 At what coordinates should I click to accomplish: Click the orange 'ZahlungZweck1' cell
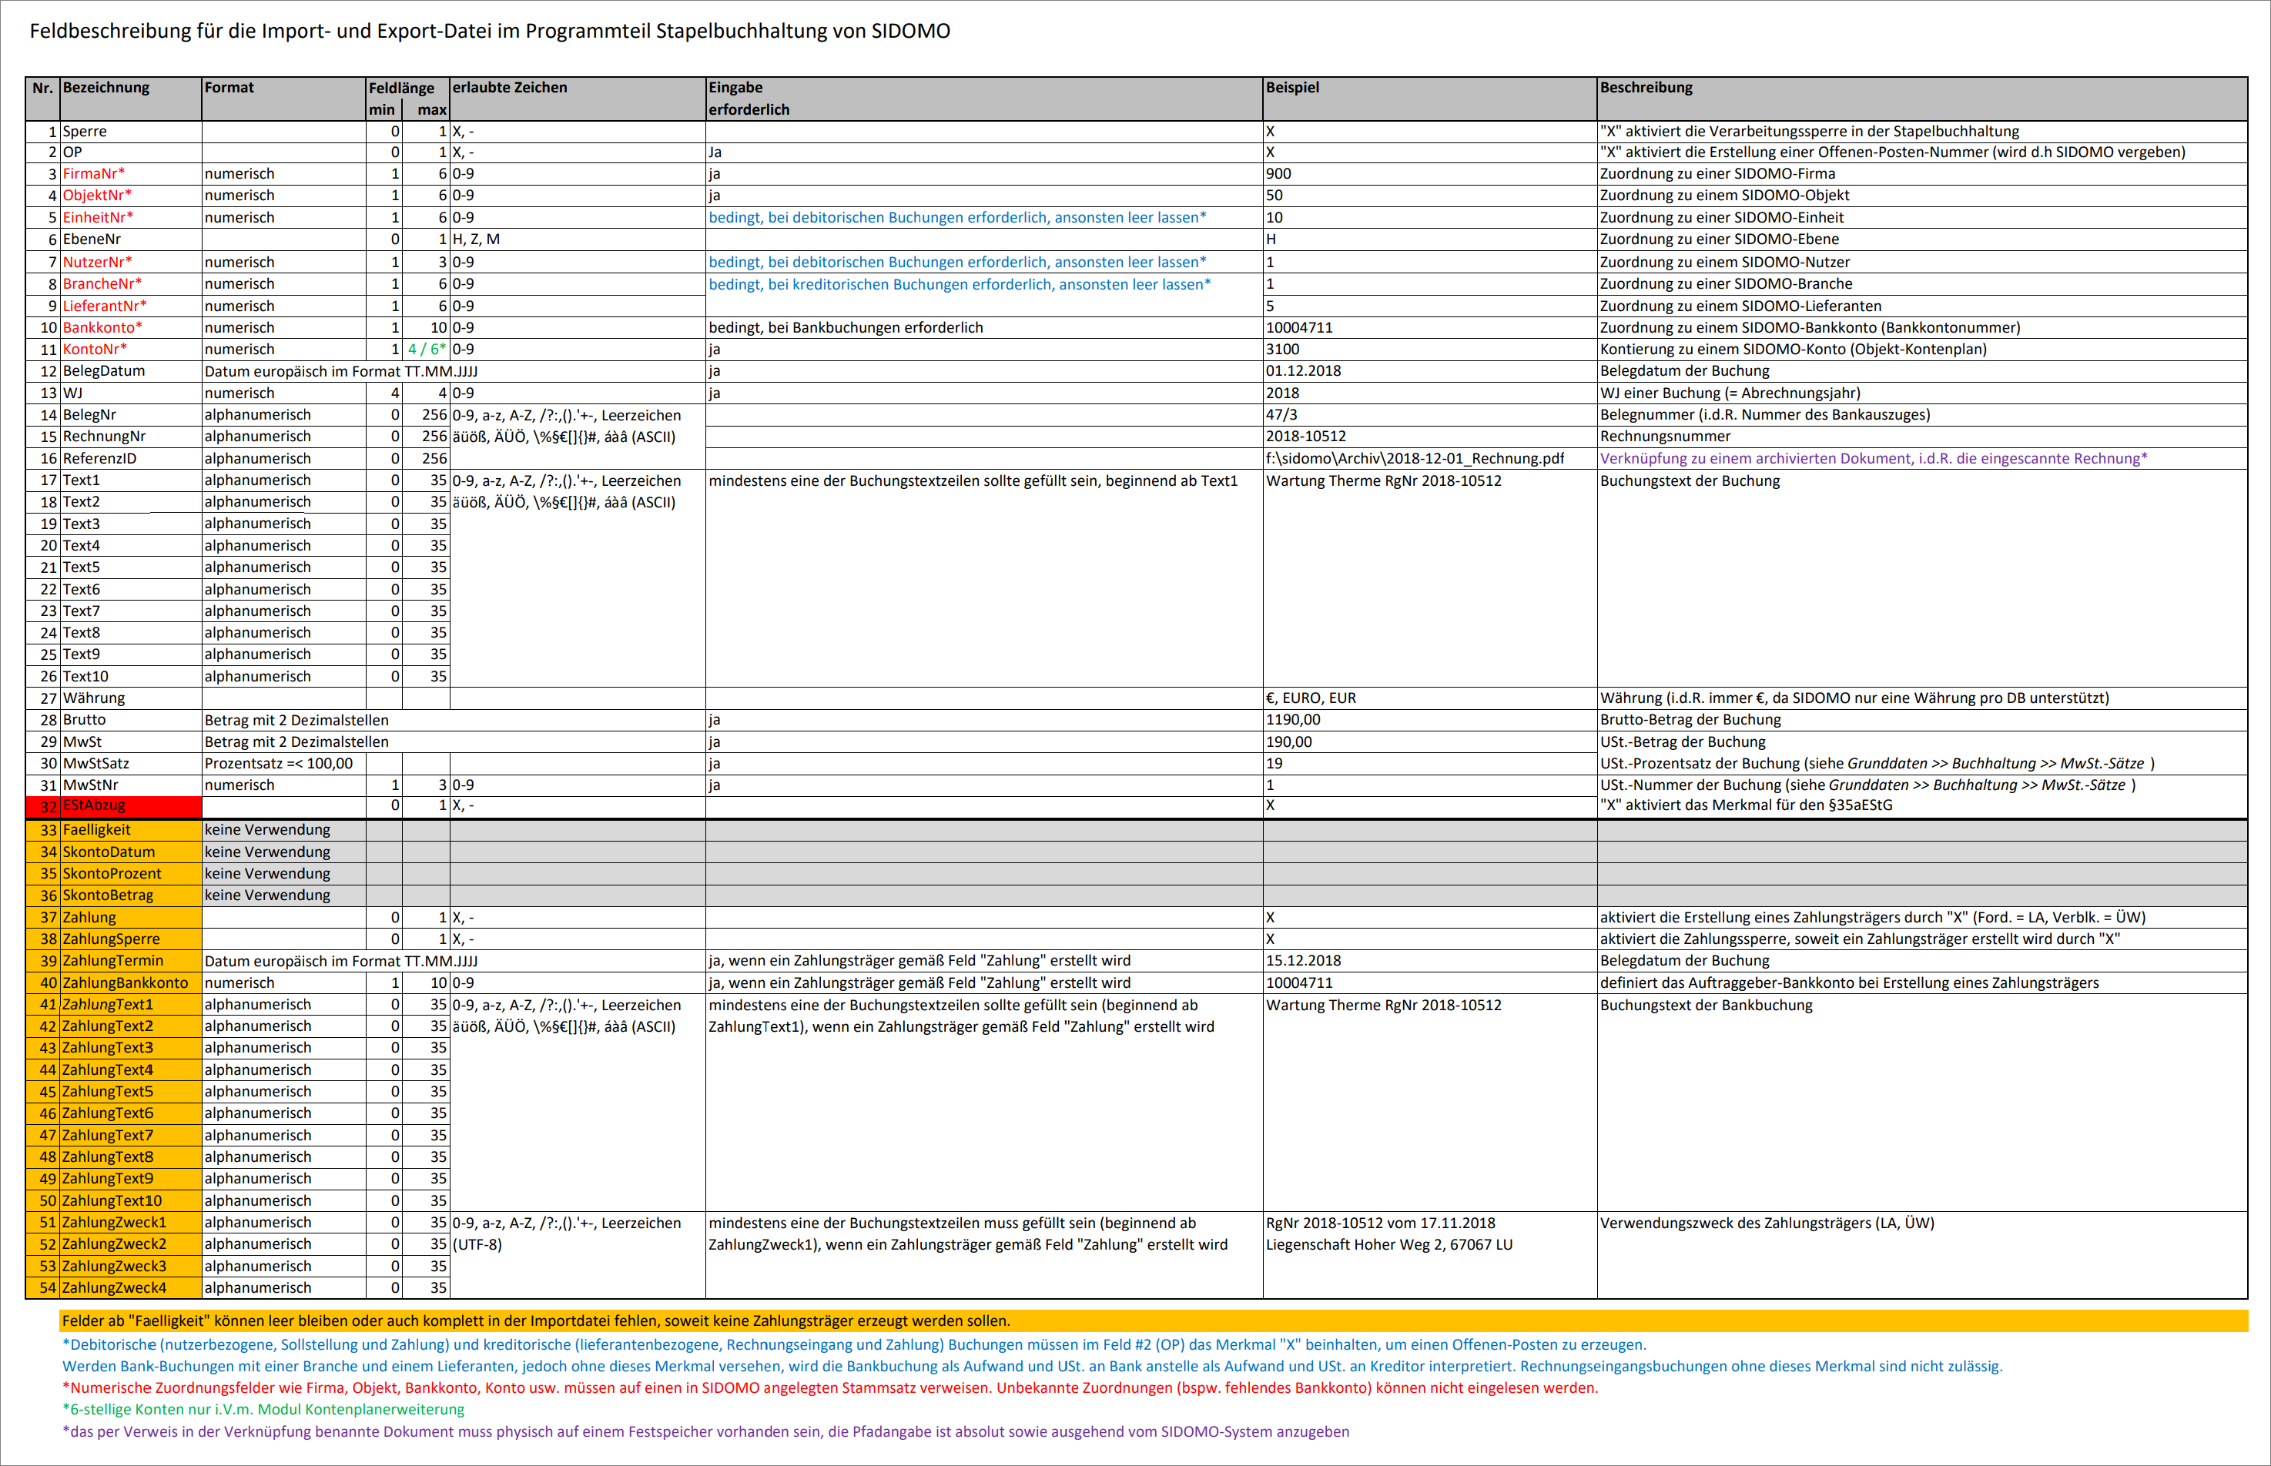[130, 1223]
